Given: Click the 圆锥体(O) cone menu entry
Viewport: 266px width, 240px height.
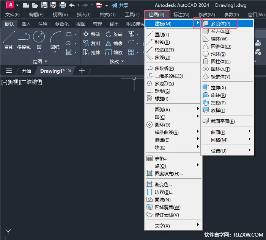Looking at the screenshot, I should tap(220, 47).
